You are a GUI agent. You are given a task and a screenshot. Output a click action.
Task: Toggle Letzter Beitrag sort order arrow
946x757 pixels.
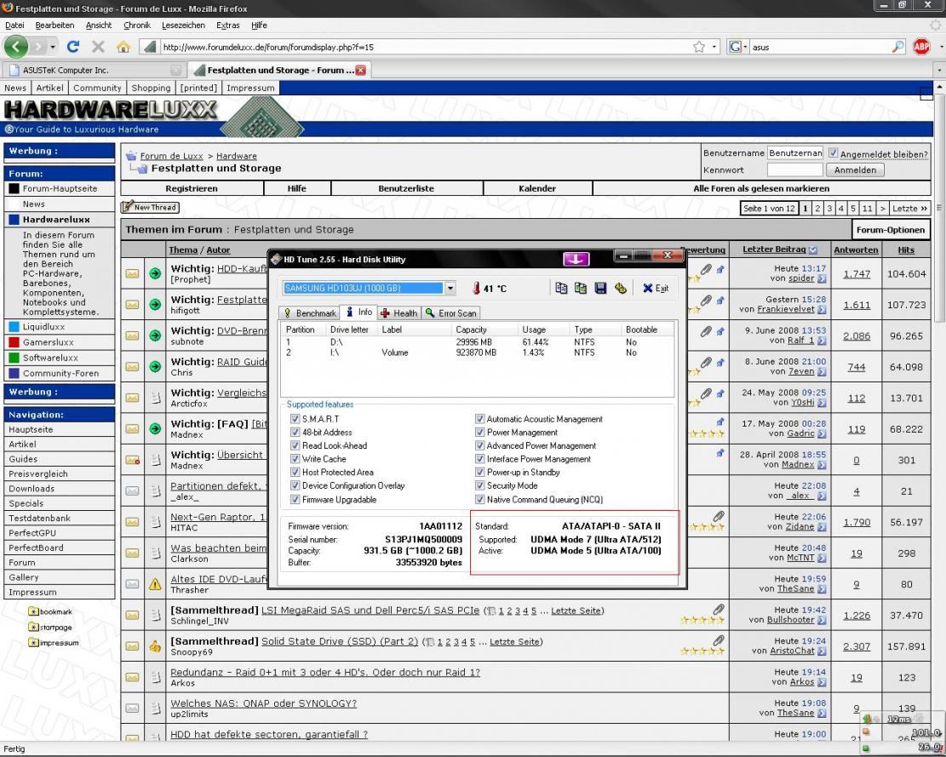tap(812, 249)
